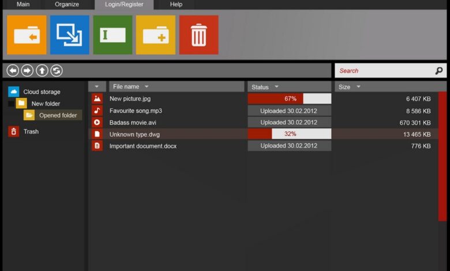Viewport: 450px width, 271px height.
Task: Open the Help tab
Action: pos(176,4)
